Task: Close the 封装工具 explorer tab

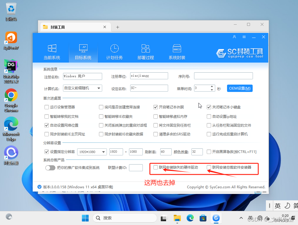Action: tap(105, 27)
